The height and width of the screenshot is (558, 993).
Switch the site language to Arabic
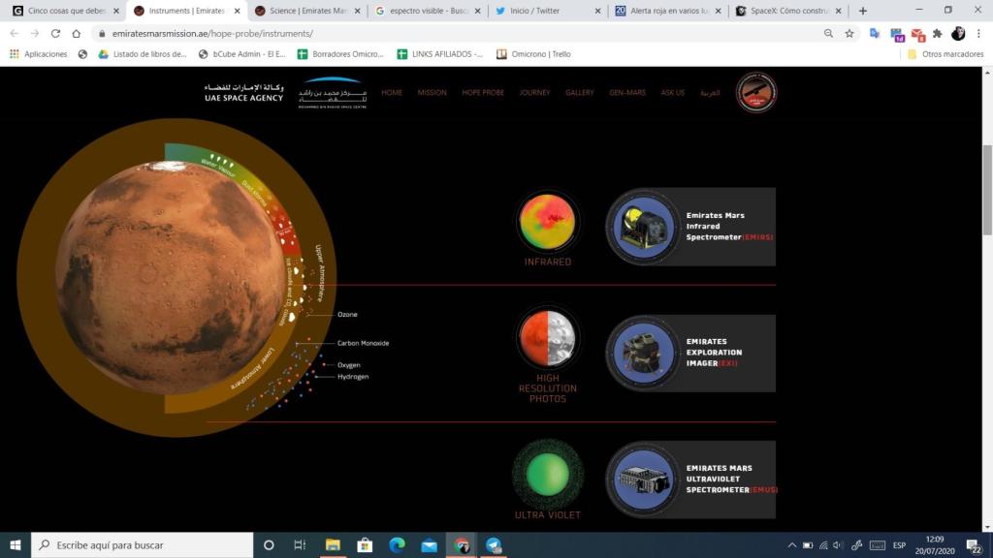click(710, 92)
